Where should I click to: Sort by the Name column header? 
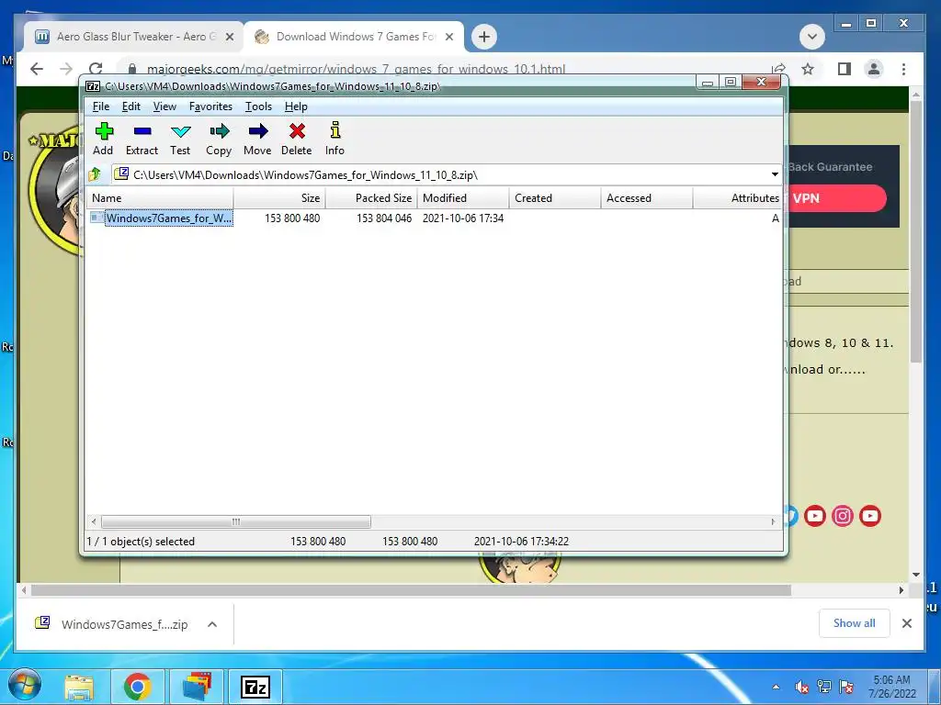tap(160, 198)
